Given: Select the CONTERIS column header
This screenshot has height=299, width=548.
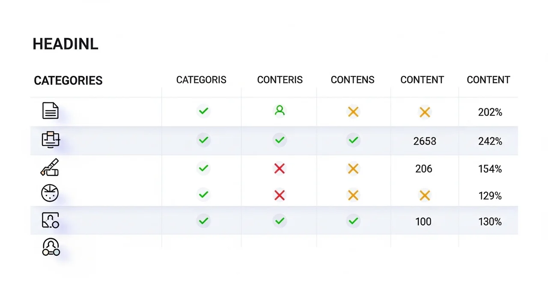Looking at the screenshot, I should [x=280, y=80].
